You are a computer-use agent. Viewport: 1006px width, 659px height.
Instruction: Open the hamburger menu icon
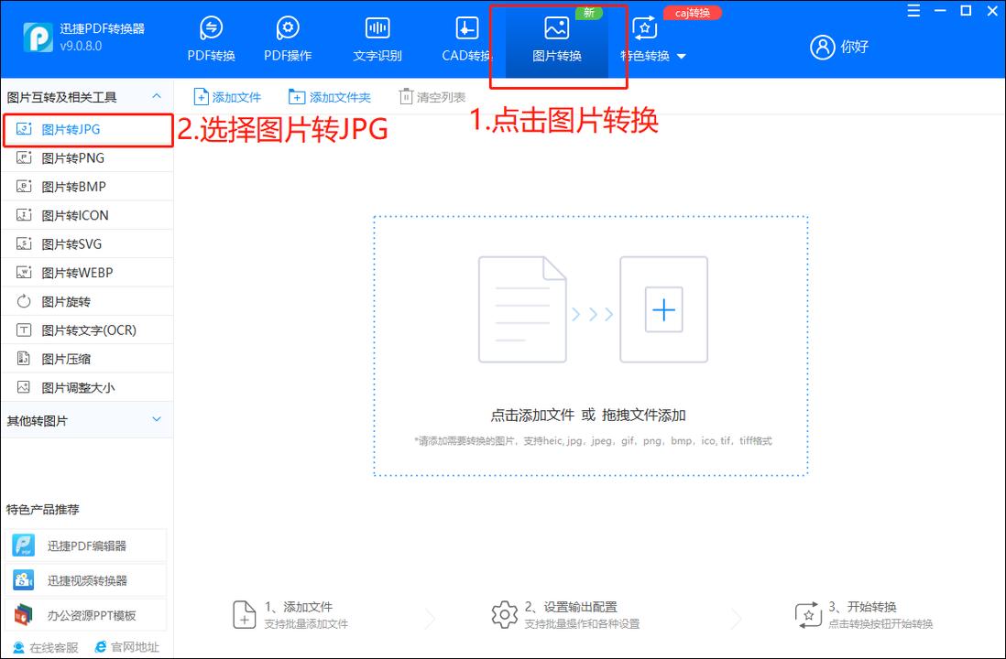click(913, 11)
